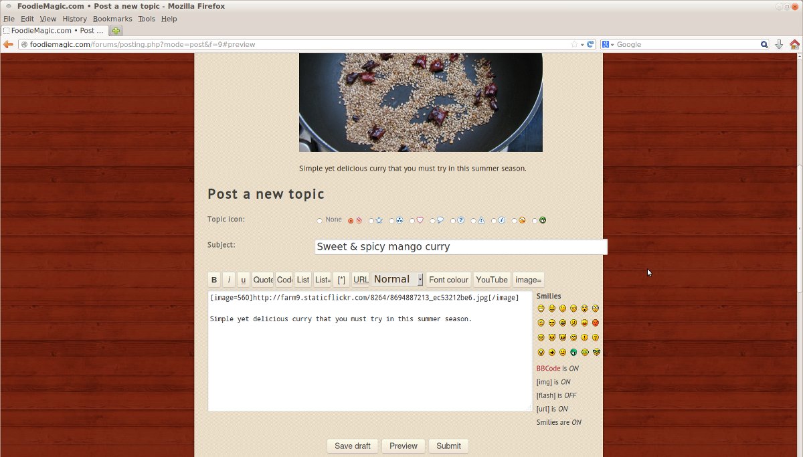Click the Subject input field
Image resolution: width=803 pixels, height=457 pixels.
(460, 247)
